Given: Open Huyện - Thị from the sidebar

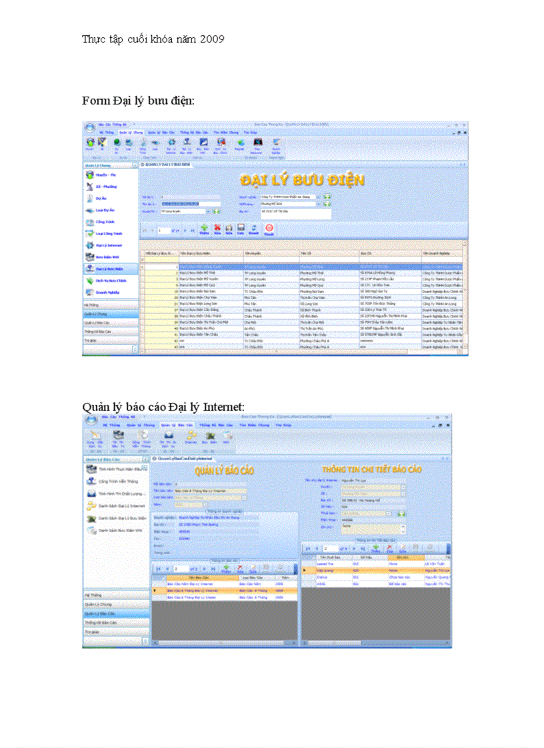Looking at the screenshot, I should click(101, 175).
